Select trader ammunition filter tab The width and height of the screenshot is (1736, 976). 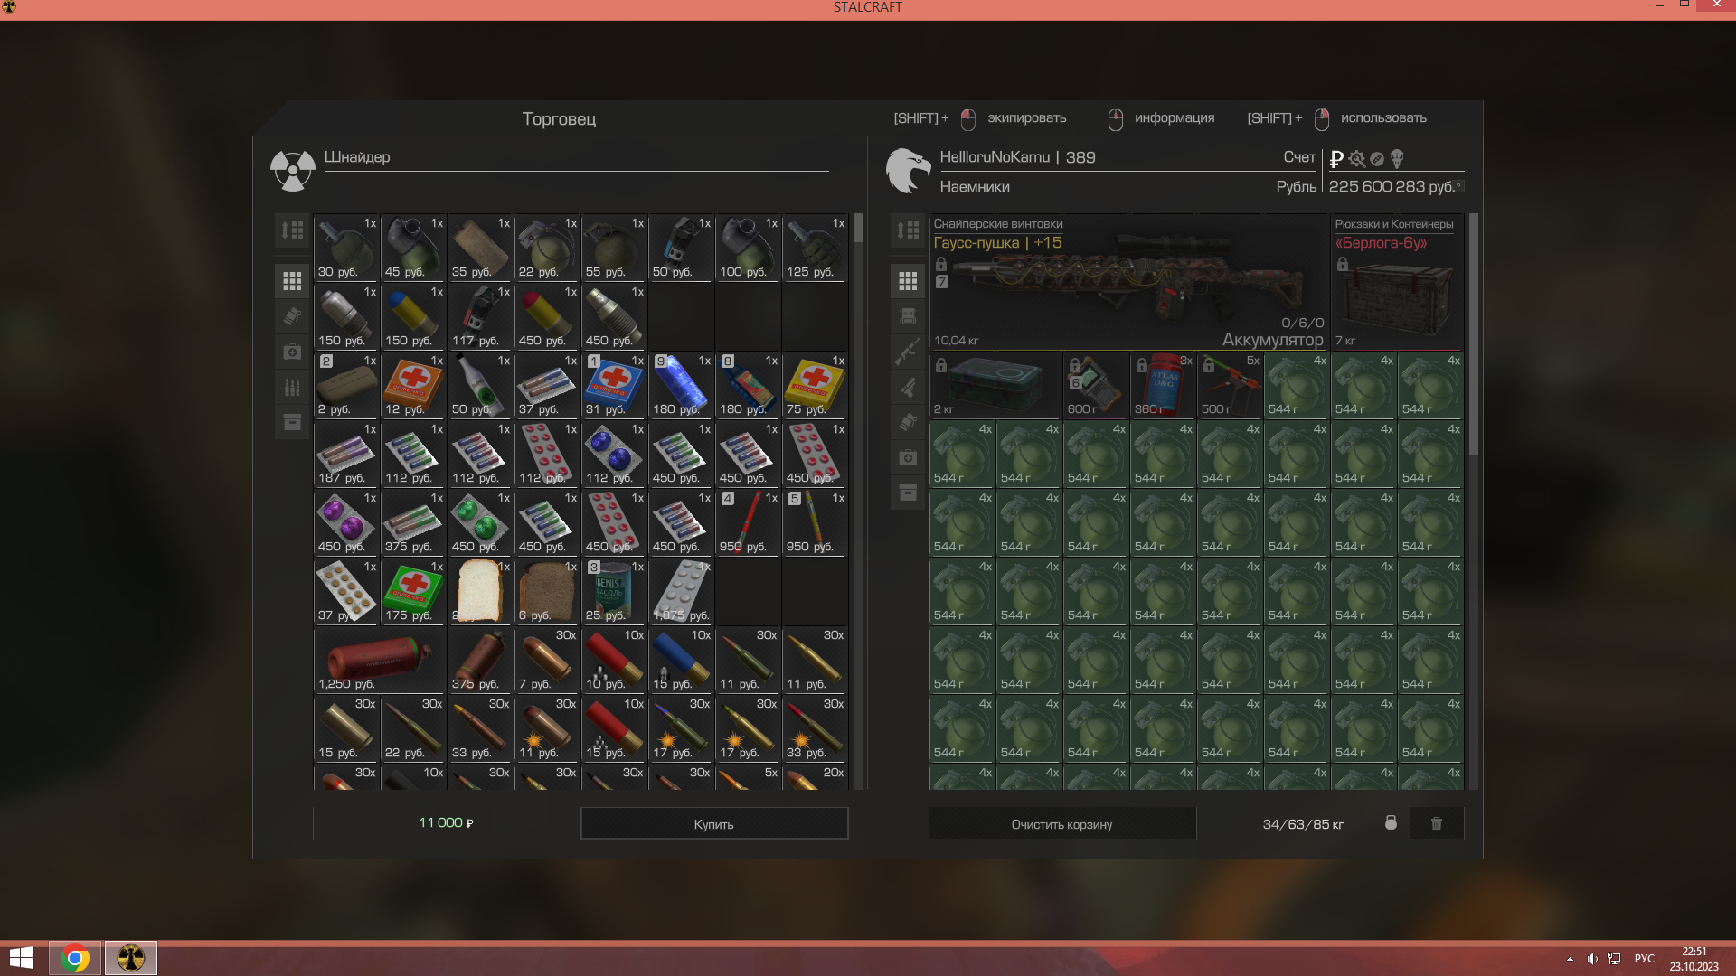(x=292, y=387)
